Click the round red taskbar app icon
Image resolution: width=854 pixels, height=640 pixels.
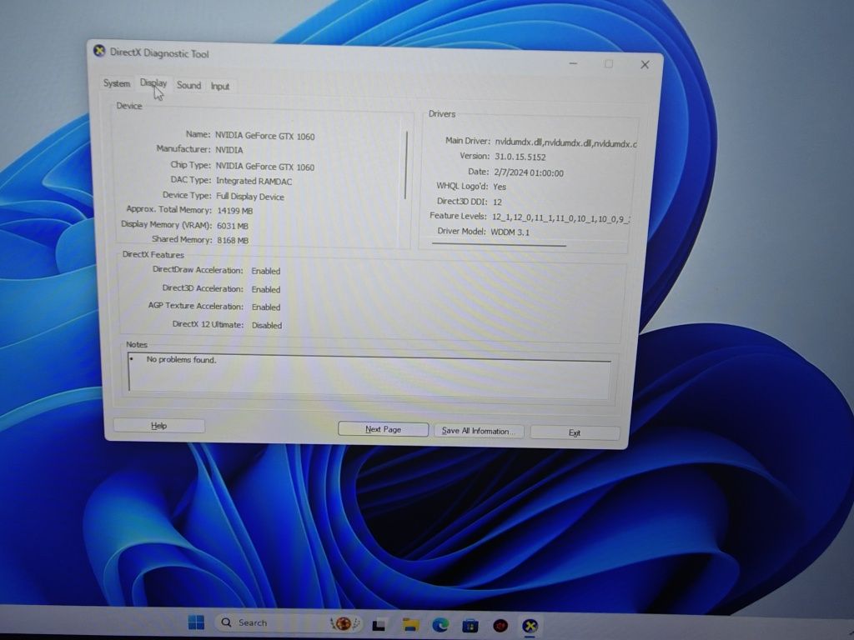coord(500,626)
